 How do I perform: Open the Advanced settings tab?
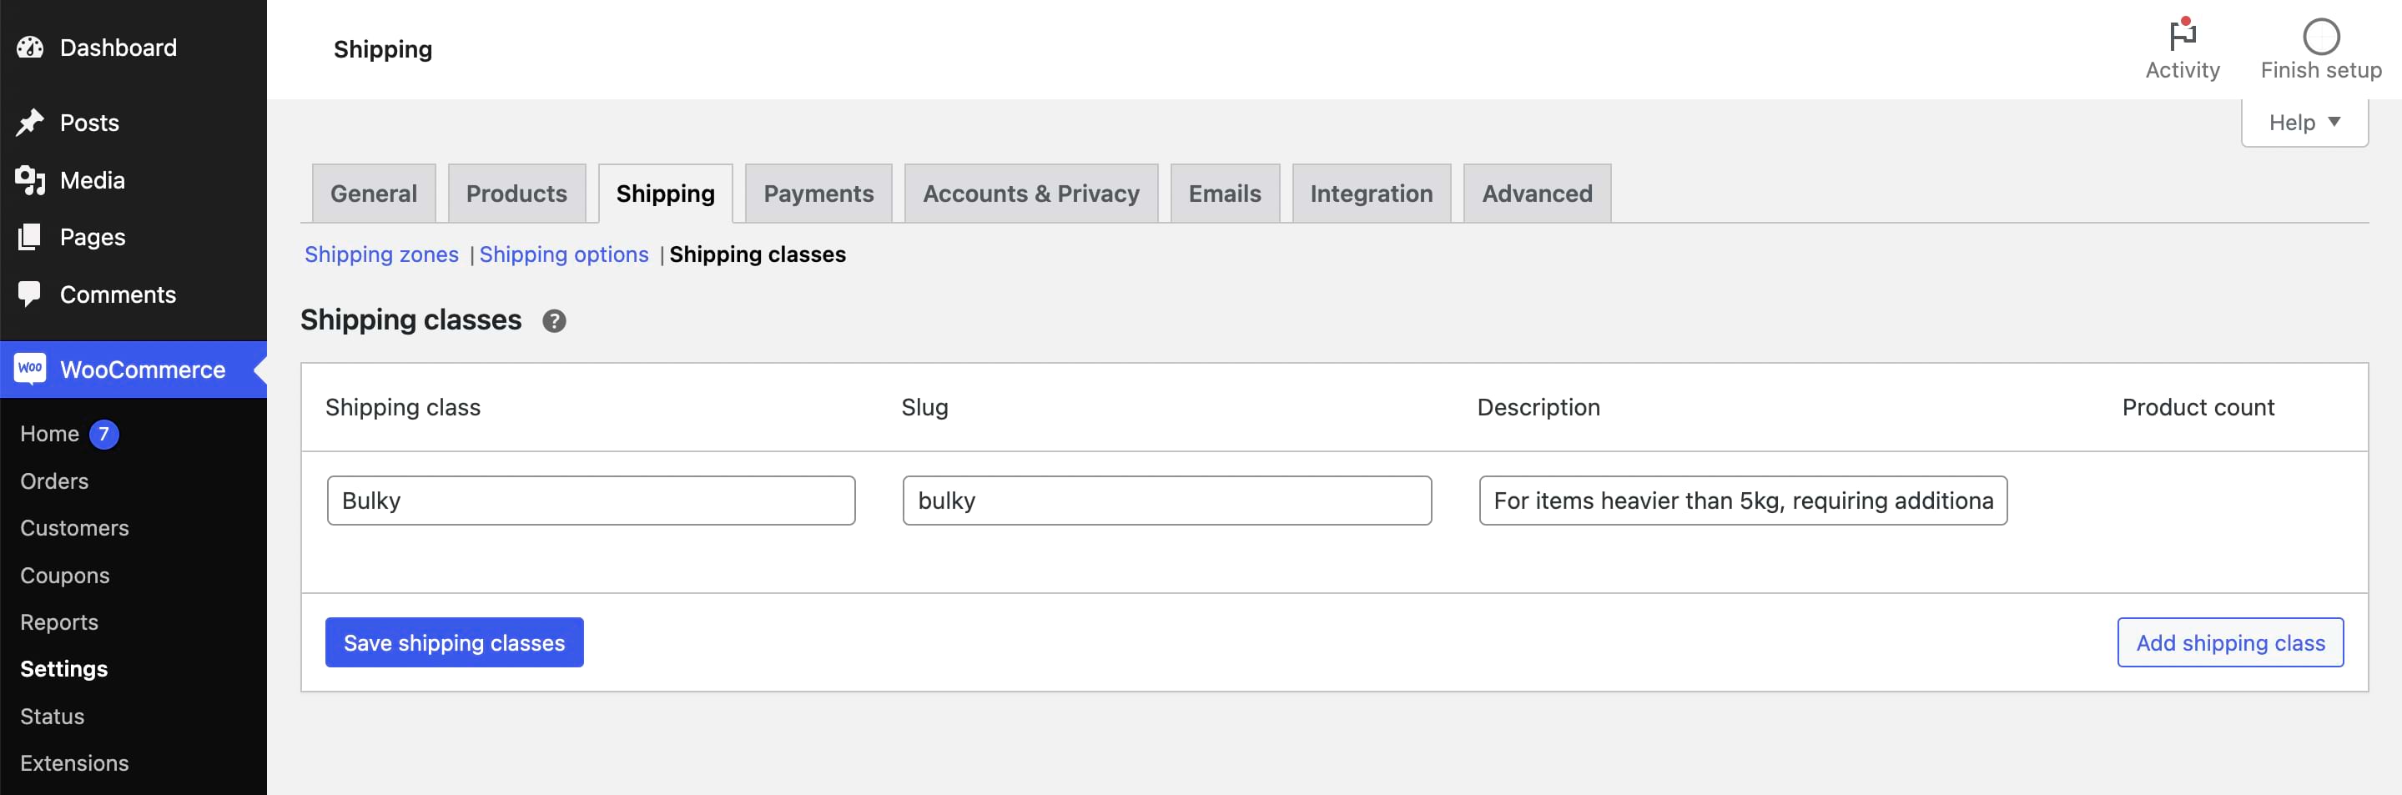pyautogui.click(x=1537, y=193)
